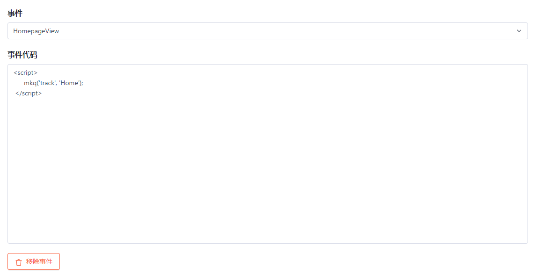
Task: Click the 移除事件 red text label
Action: click(39, 262)
